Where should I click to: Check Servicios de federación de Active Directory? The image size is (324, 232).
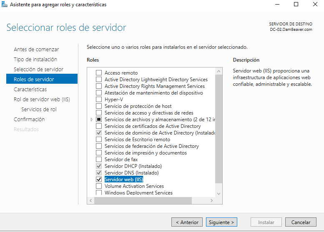point(99,146)
